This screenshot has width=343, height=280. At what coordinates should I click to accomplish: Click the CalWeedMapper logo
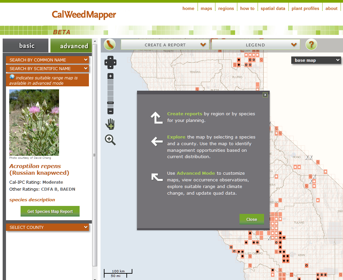click(84, 15)
